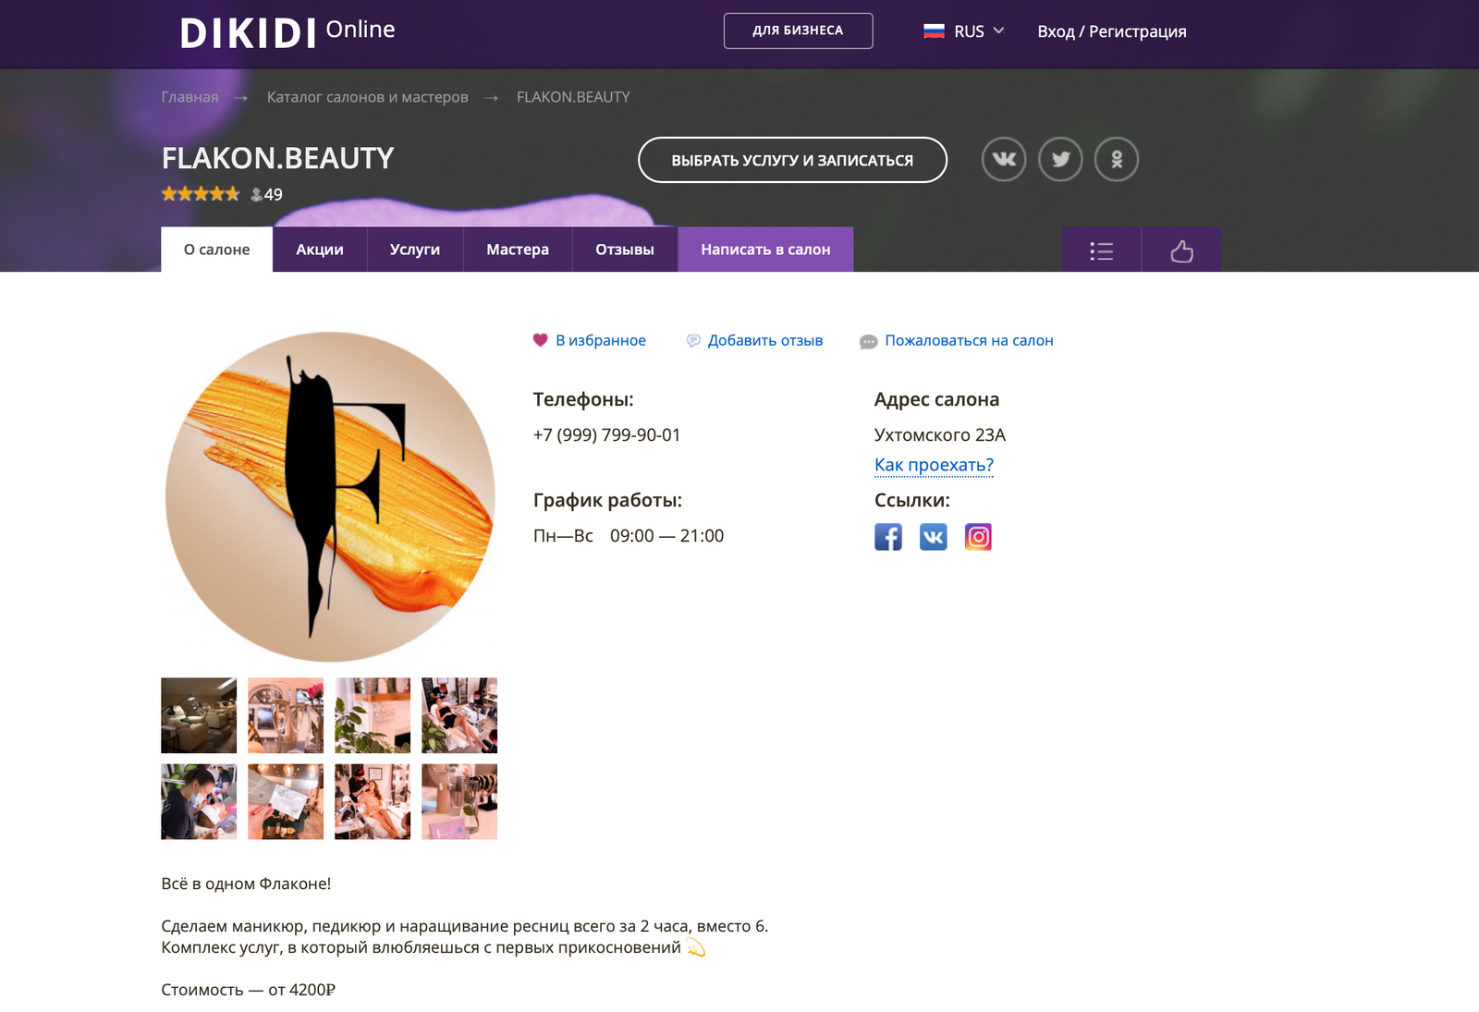This screenshot has width=1479, height=1012.
Task: Click the thumbs-up recommend icon
Action: click(1181, 250)
